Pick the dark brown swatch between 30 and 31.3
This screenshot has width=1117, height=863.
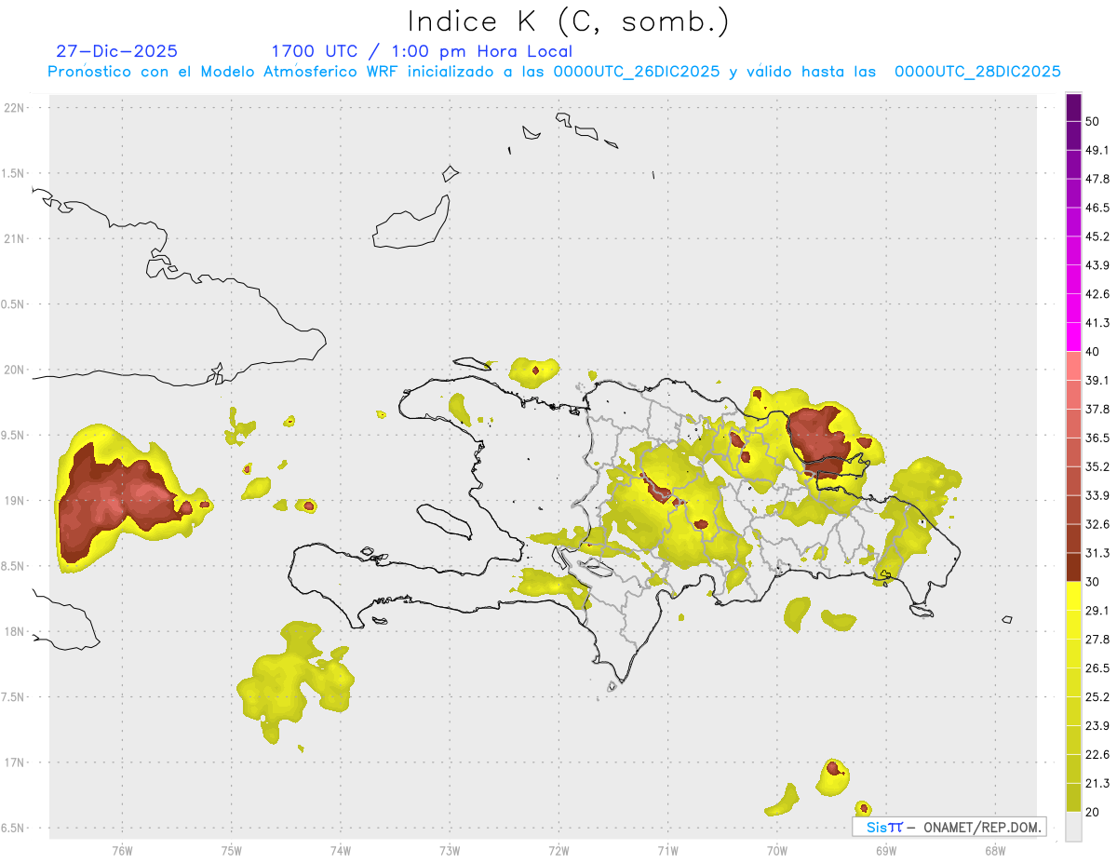pos(1073,568)
